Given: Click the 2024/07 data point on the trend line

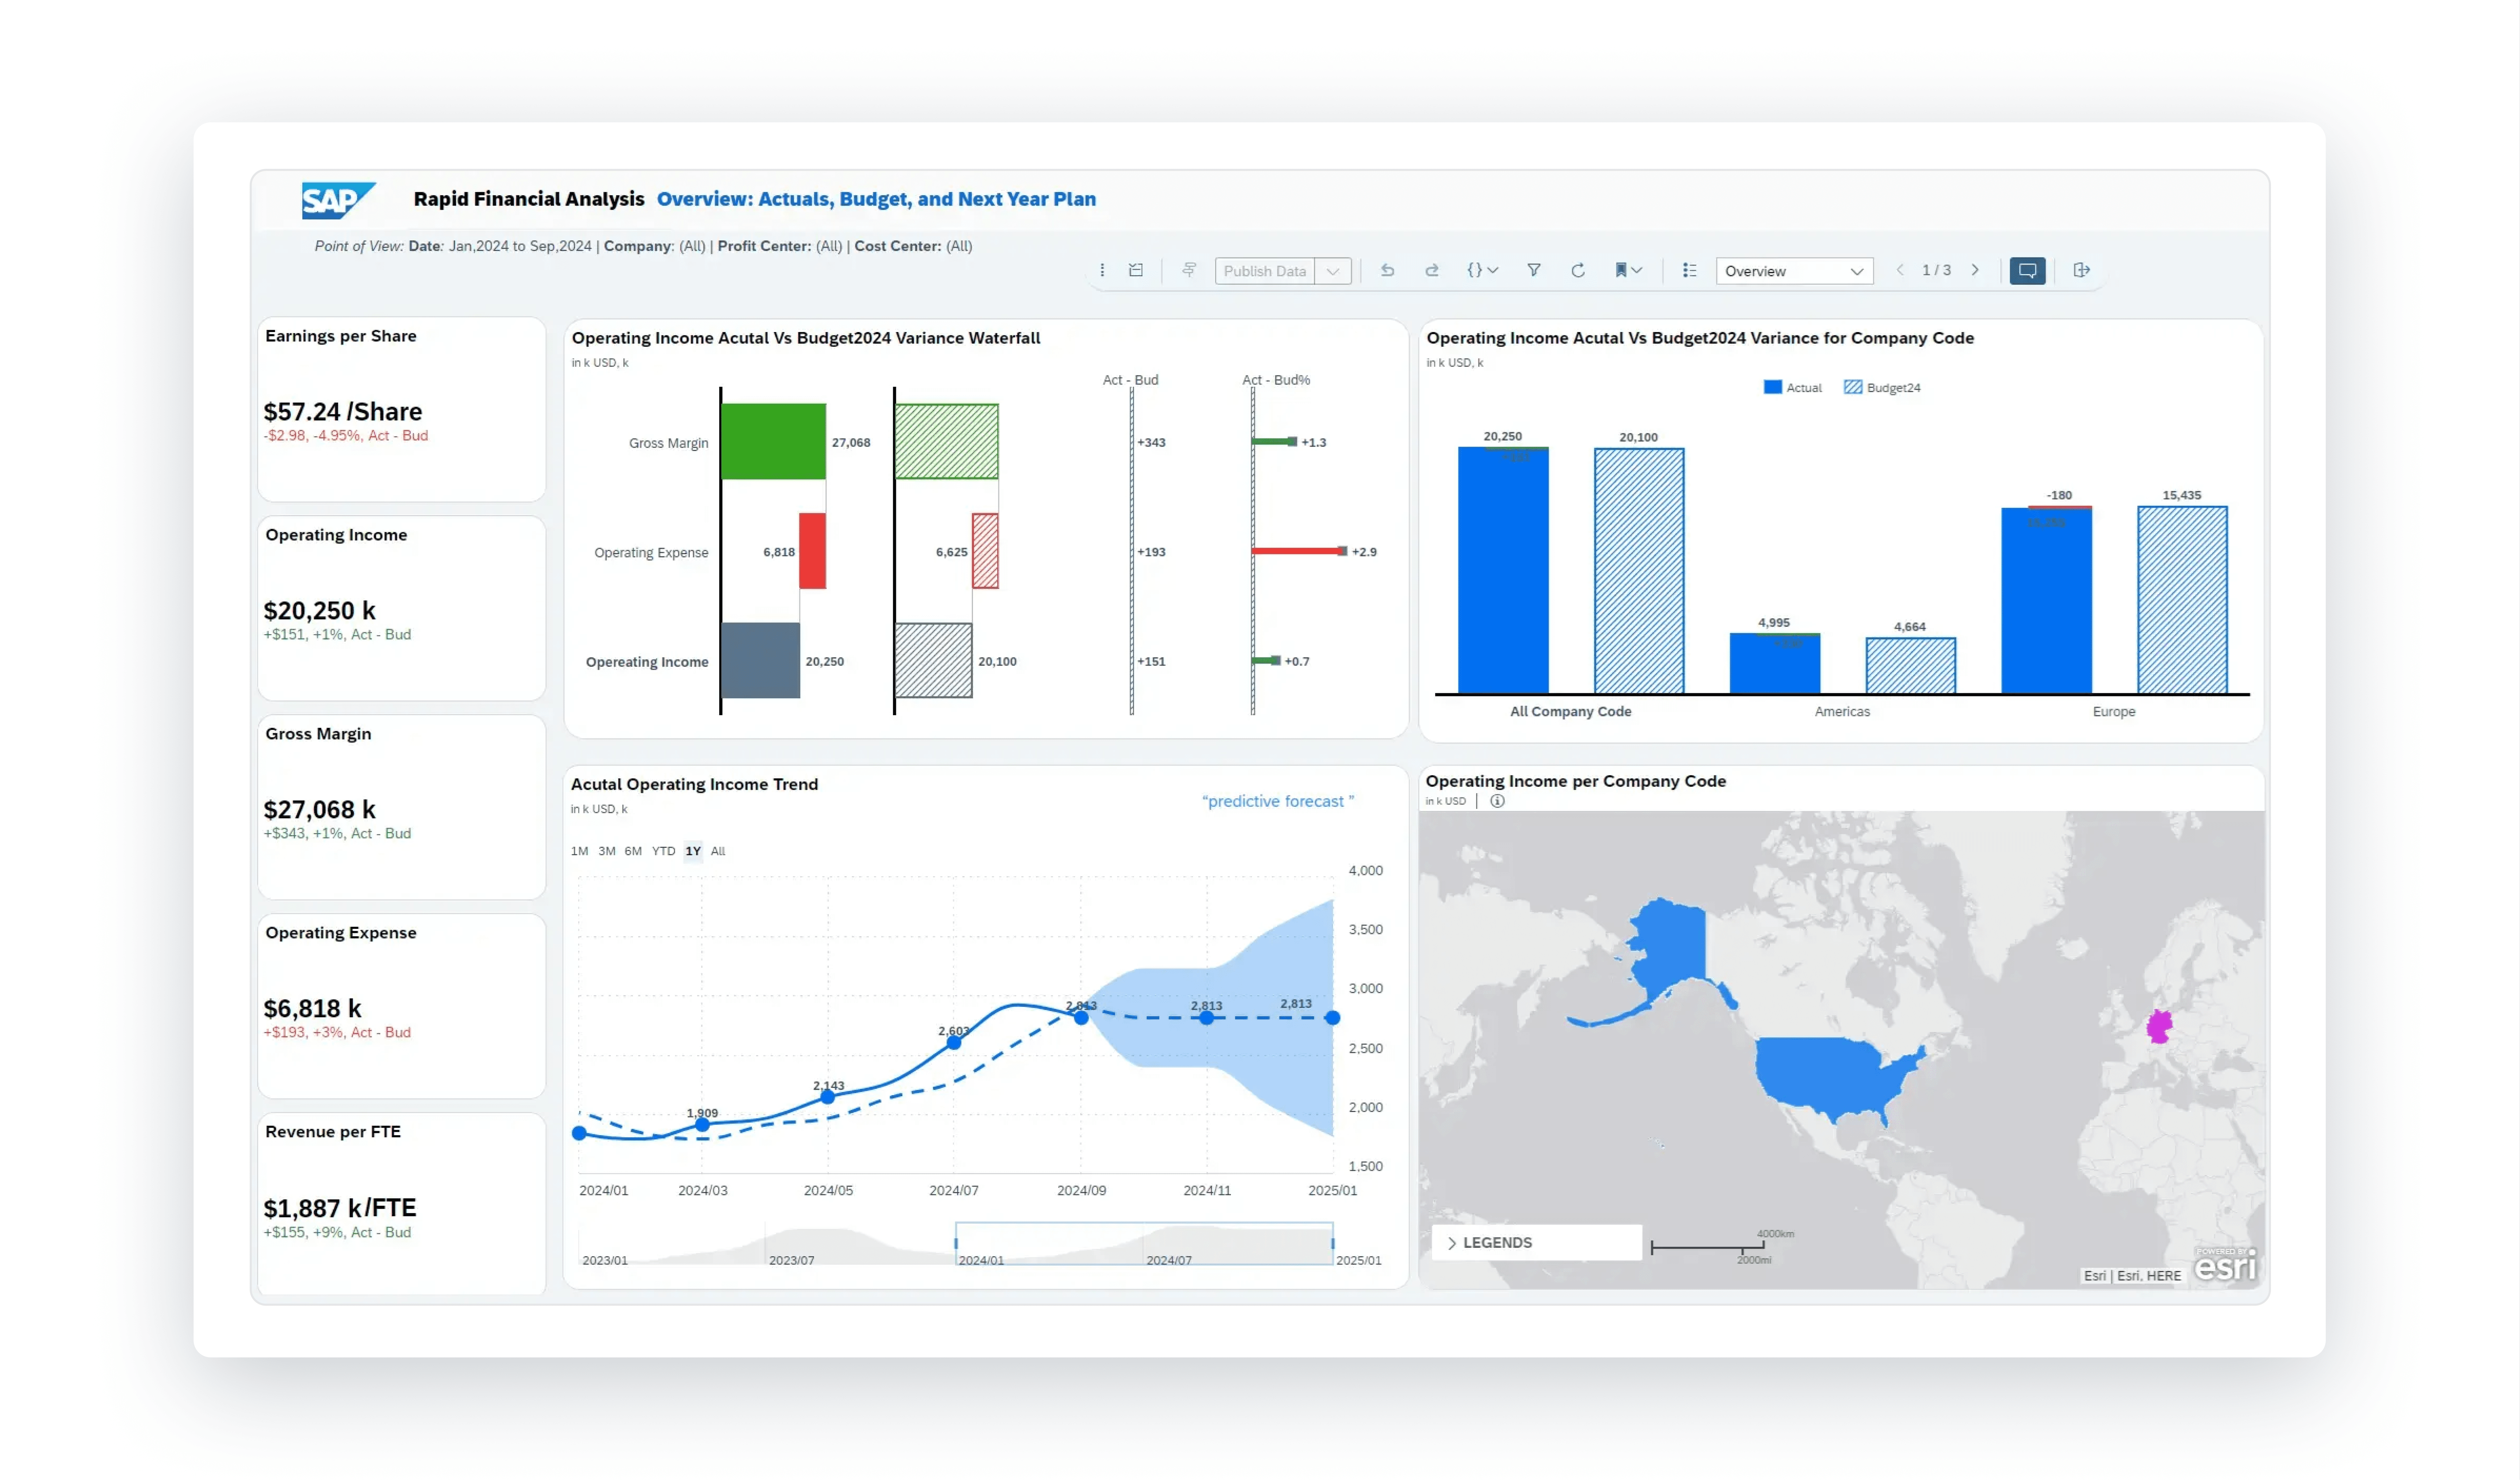Looking at the screenshot, I should point(954,1042).
